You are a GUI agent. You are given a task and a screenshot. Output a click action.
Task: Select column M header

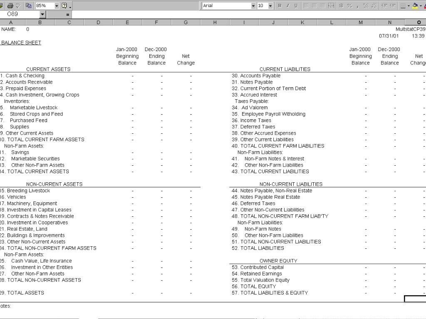click(361, 22)
